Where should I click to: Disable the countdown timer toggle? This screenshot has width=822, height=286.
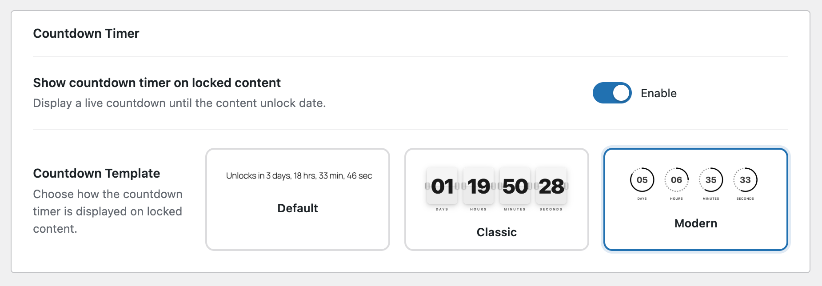click(612, 93)
